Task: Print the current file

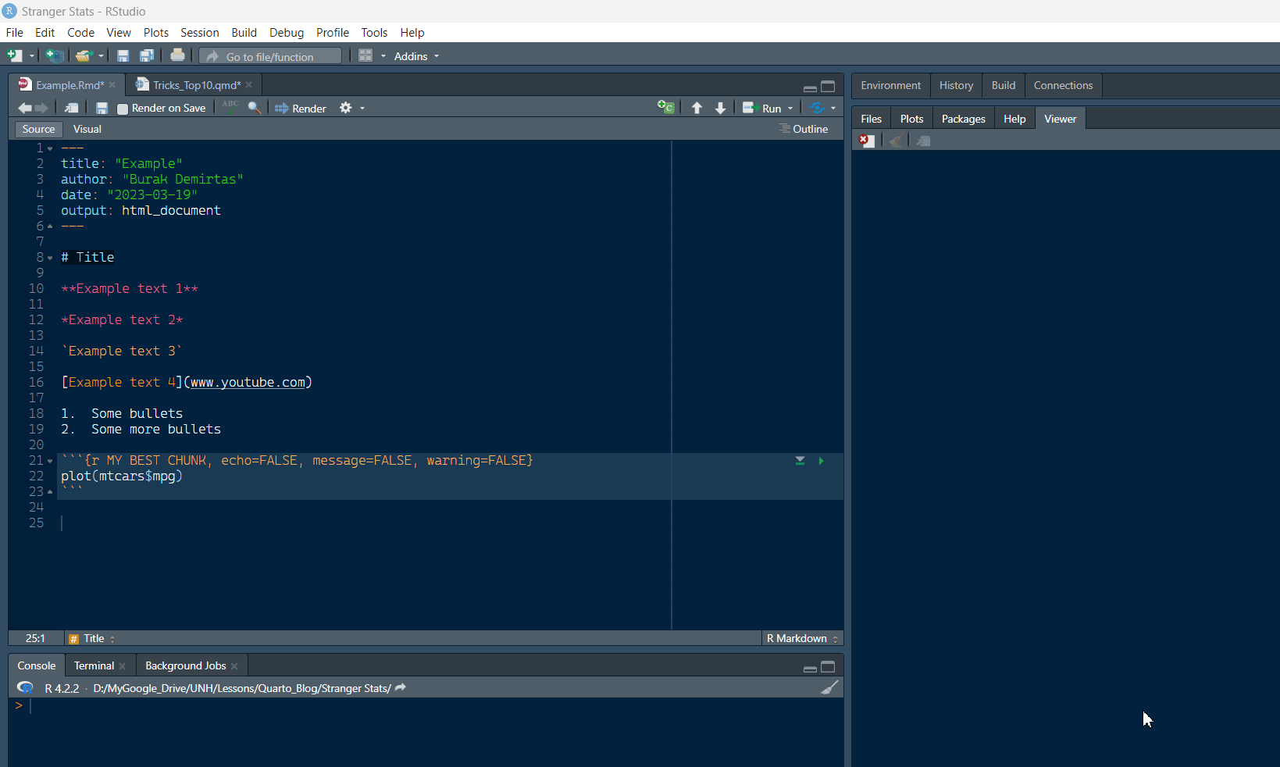Action: coord(177,55)
